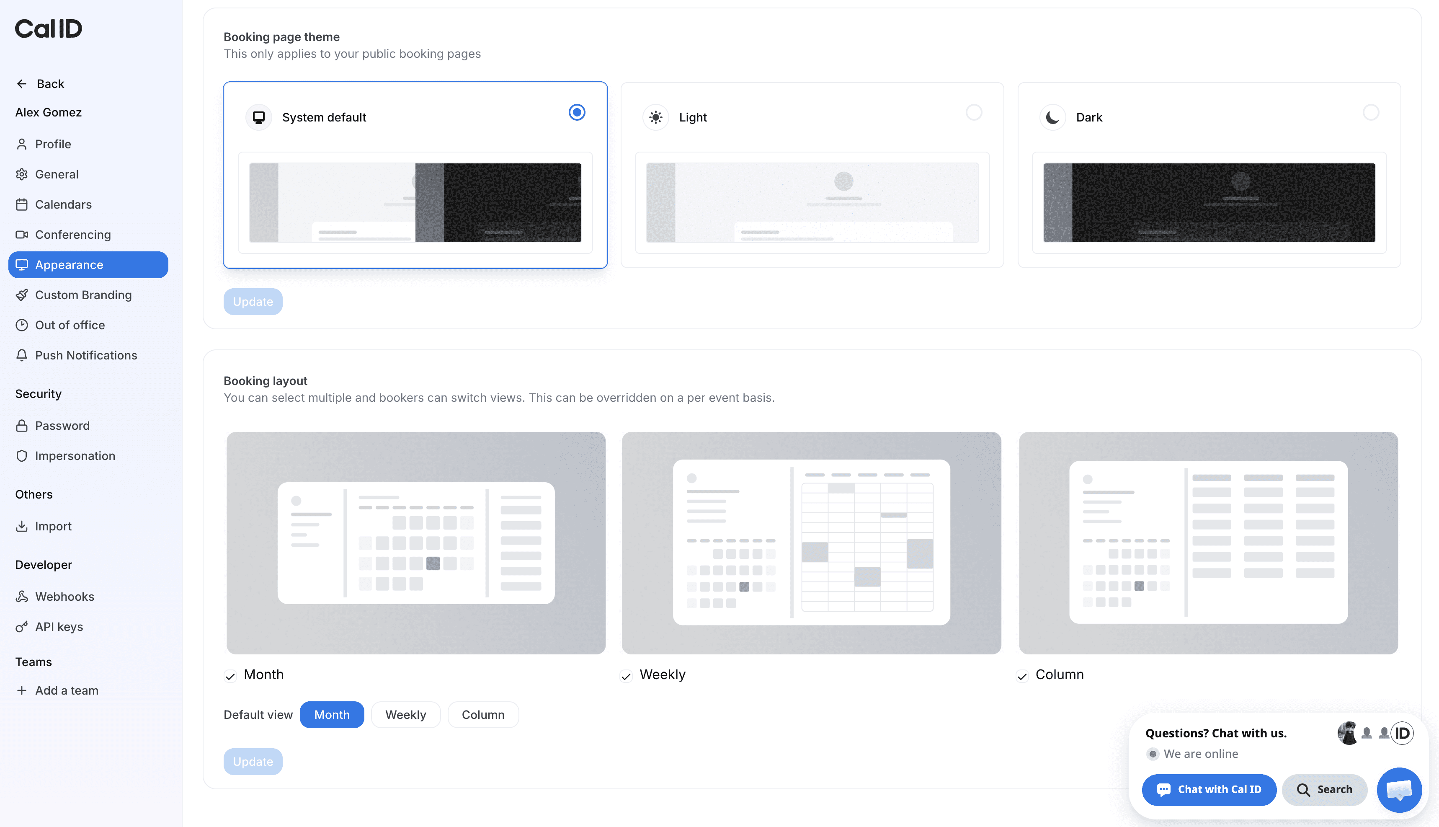Viewport: 1439px width, 827px height.
Task: Click the Column layout preview image
Action: (1208, 543)
